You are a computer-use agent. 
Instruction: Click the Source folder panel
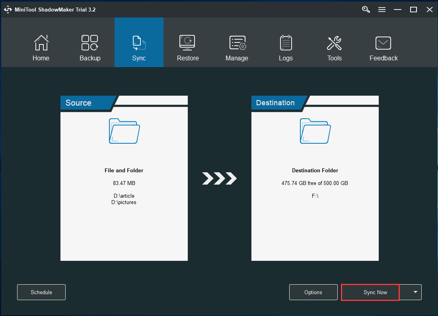124,179
